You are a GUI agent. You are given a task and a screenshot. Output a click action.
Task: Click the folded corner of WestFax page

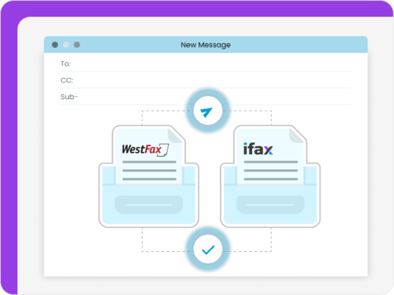pos(175,136)
